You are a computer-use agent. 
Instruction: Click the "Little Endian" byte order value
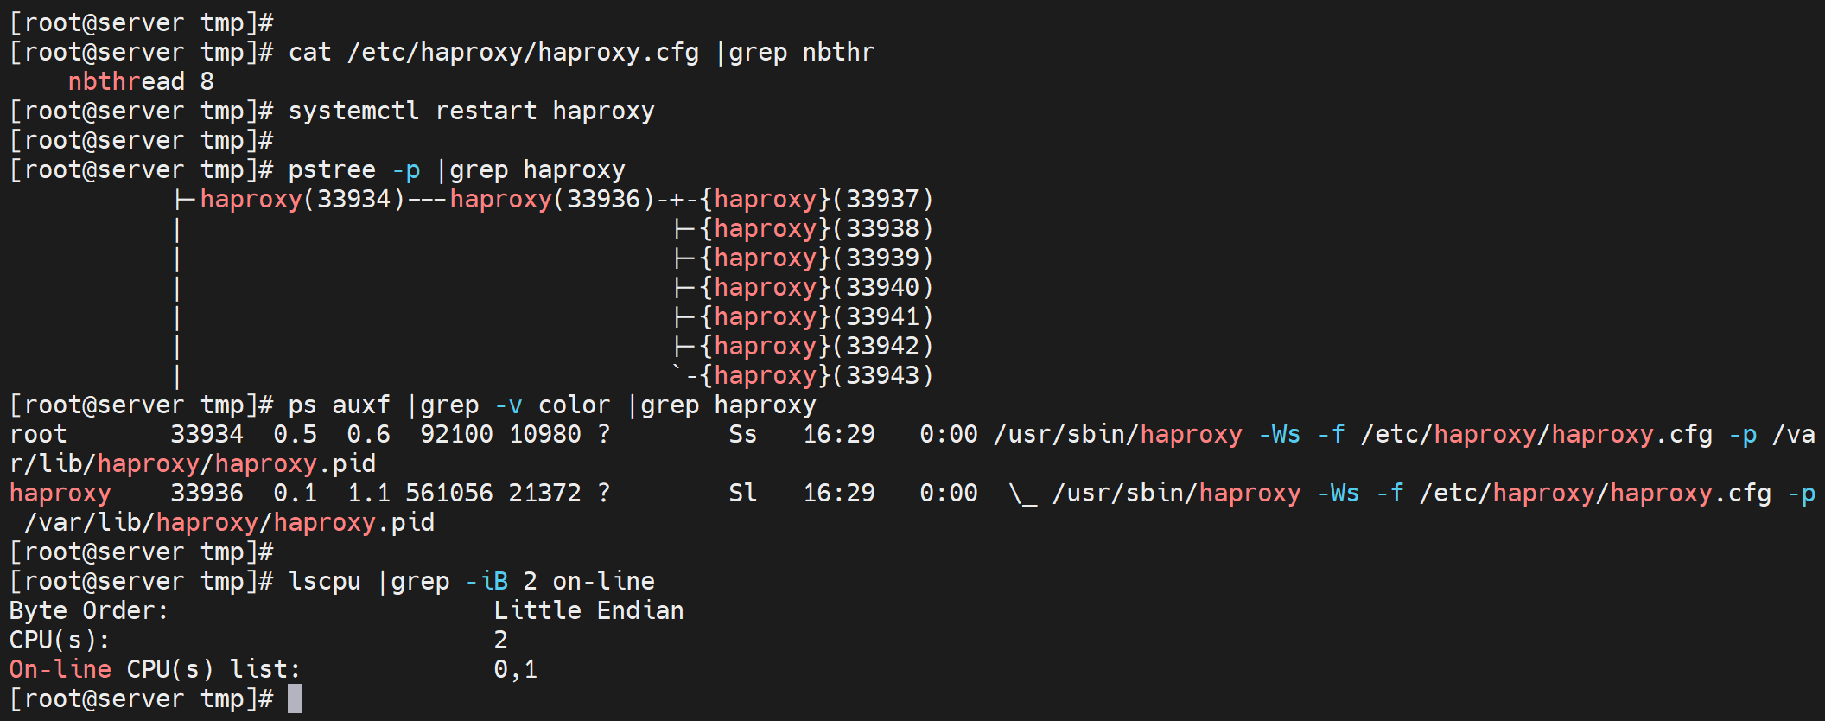coord(588,610)
